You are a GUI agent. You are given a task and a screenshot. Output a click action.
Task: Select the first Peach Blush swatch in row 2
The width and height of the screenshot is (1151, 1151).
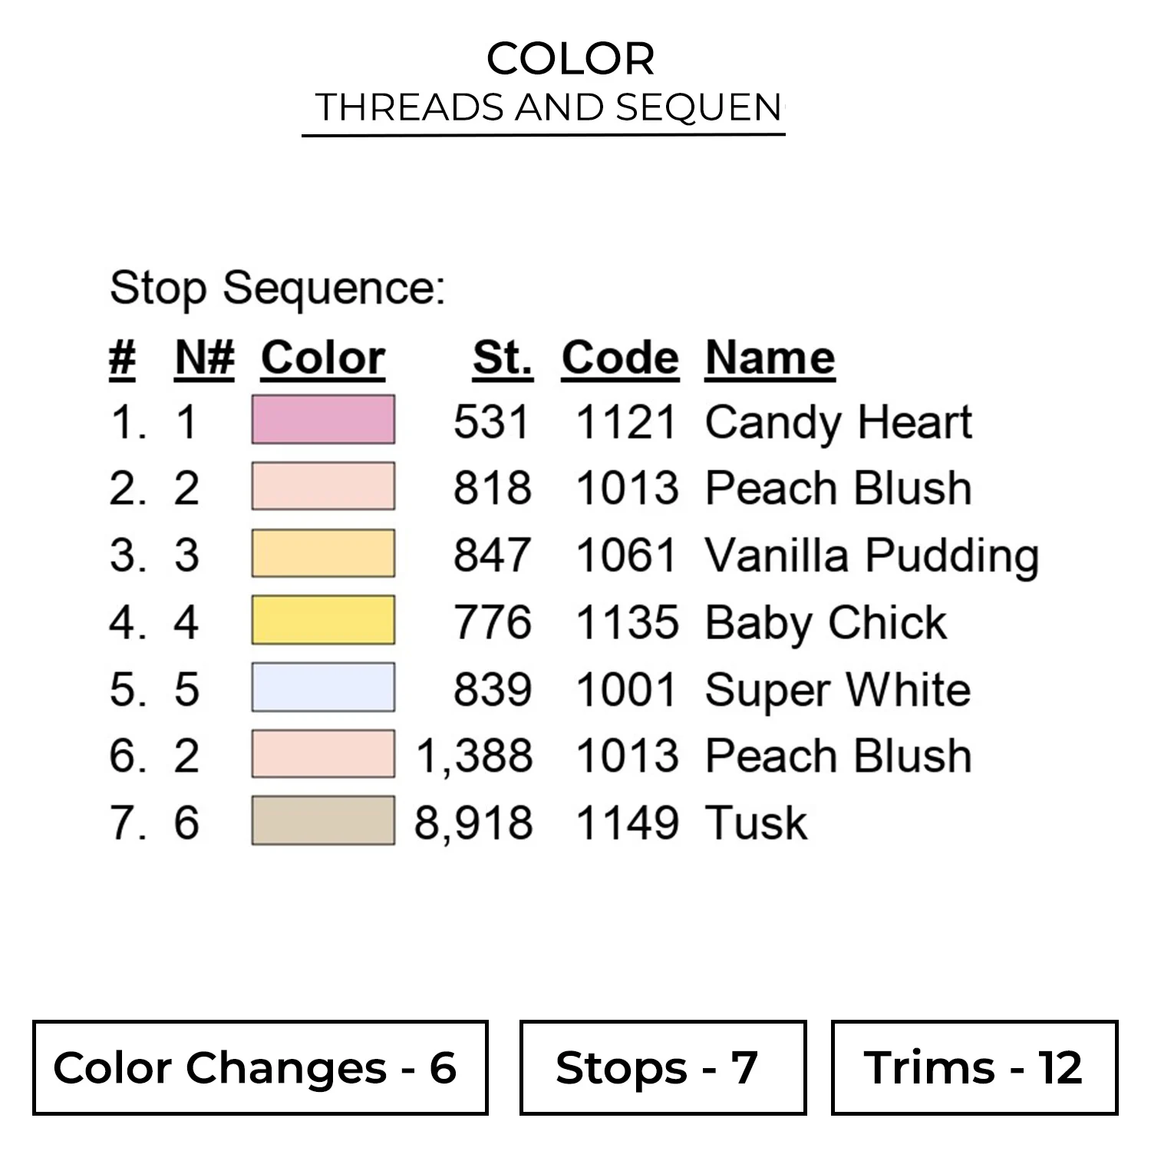[323, 486]
